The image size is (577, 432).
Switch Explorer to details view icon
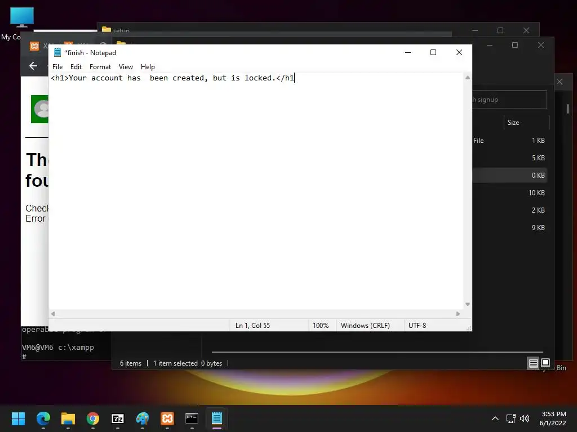pyautogui.click(x=533, y=363)
